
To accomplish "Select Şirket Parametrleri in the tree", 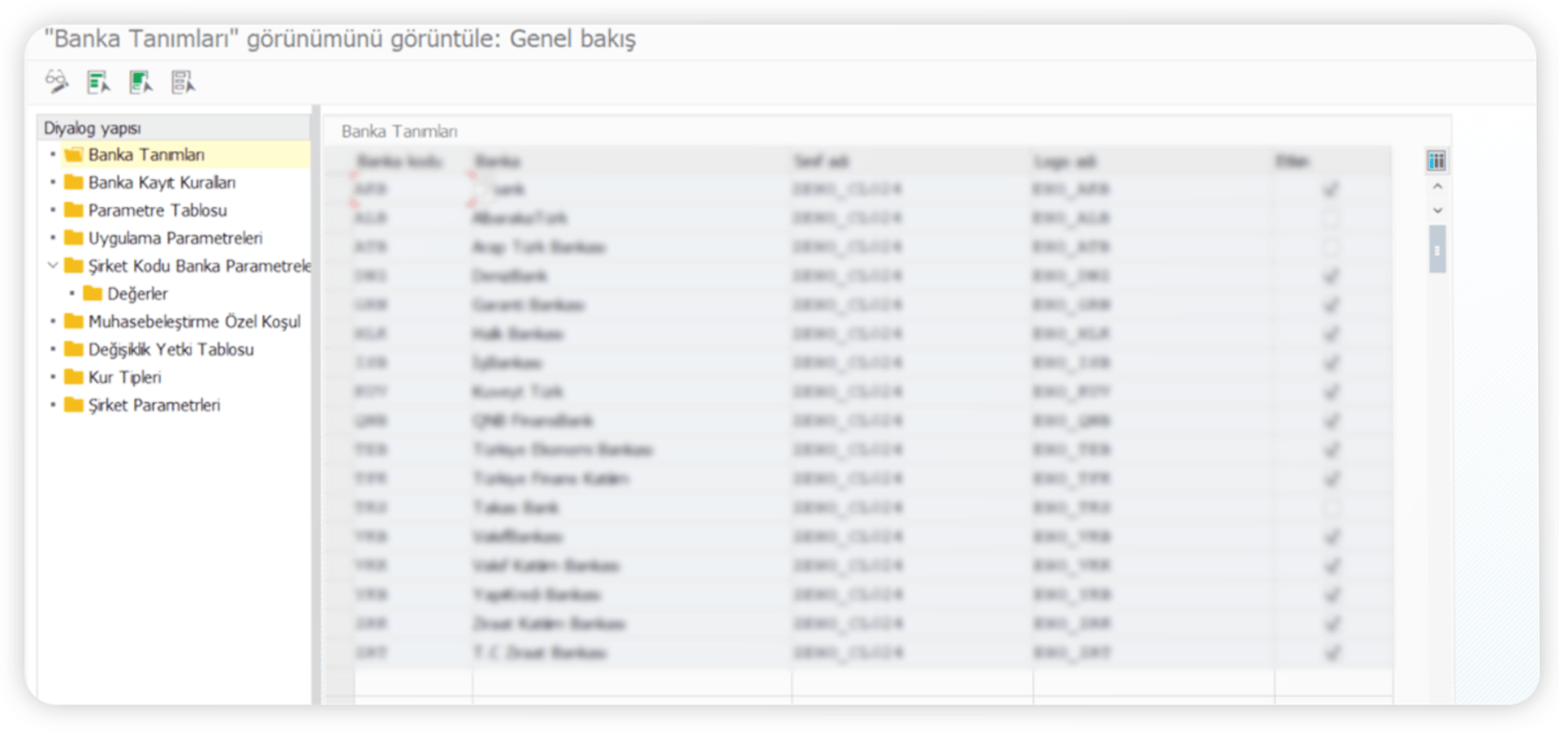I will coord(153,405).
